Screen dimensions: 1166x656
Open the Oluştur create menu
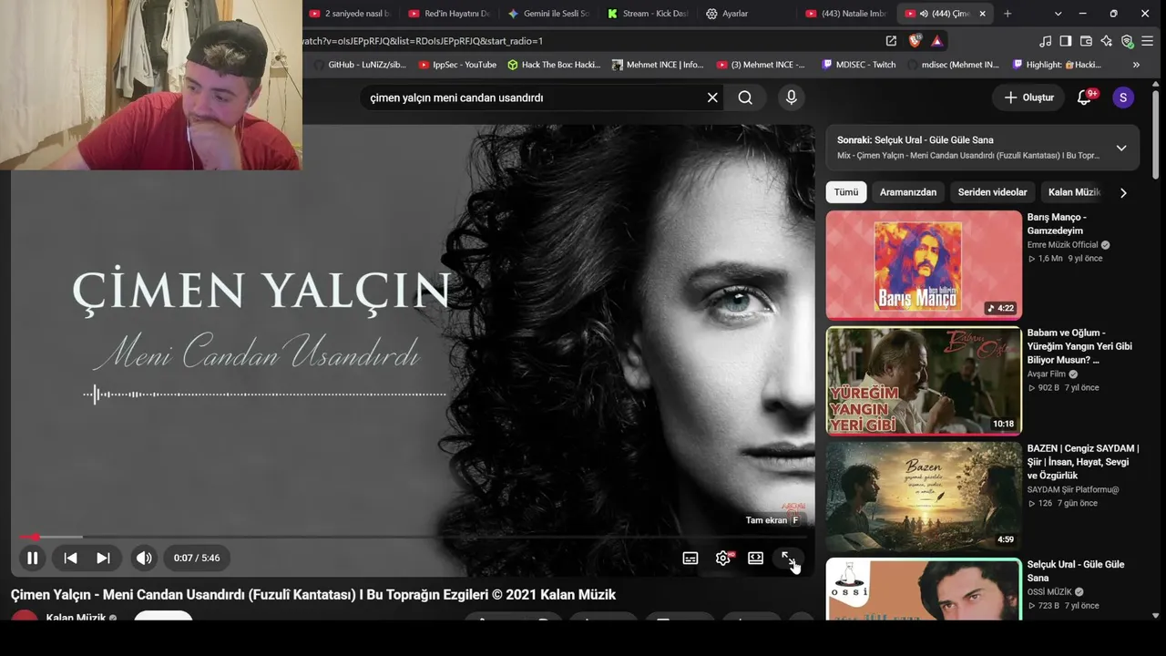click(1028, 97)
